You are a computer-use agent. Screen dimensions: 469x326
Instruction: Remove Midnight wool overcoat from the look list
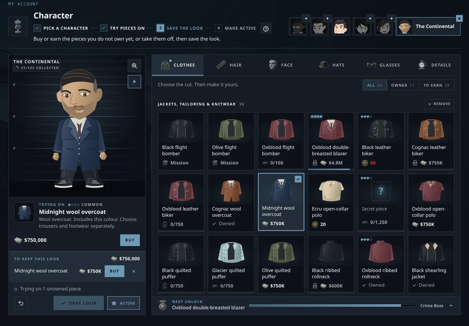click(134, 271)
